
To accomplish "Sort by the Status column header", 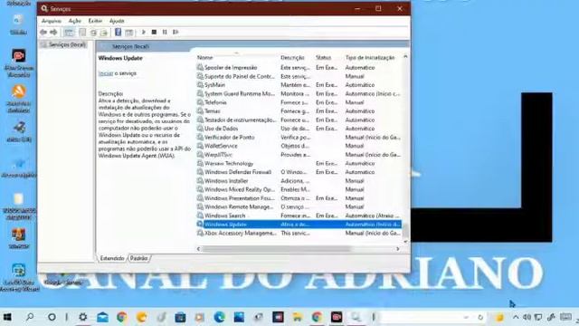I will click(324, 58).
